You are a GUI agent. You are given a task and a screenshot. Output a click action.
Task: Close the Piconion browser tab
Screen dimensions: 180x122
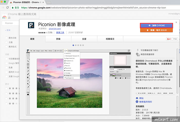coord(43,2)
